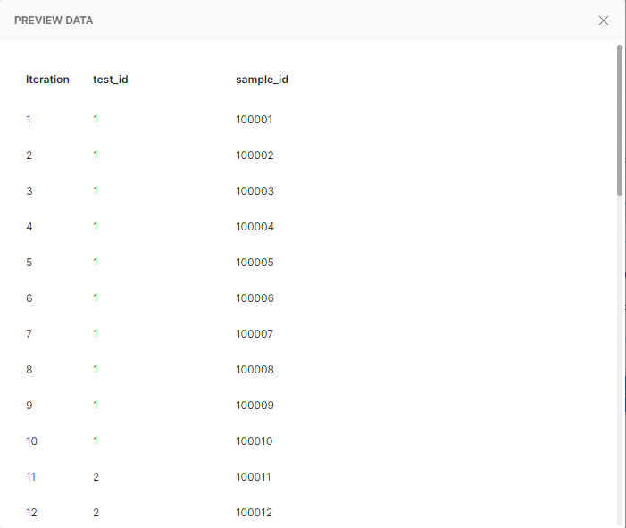
Task: Click test_id value in iteration 11 row
Action: 96,477
